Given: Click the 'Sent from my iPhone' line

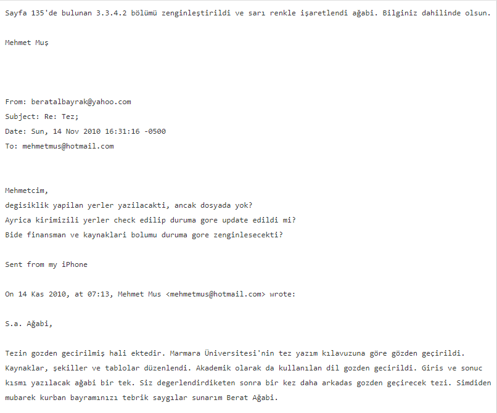Looking at the screenshot, I should tap(46, 264).
